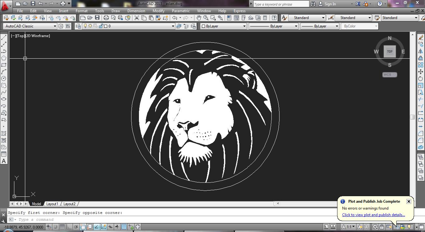Click the Autodesk Exchange X icon
Viewport: 425px width, 232px height.
click(x=358, y=4)
